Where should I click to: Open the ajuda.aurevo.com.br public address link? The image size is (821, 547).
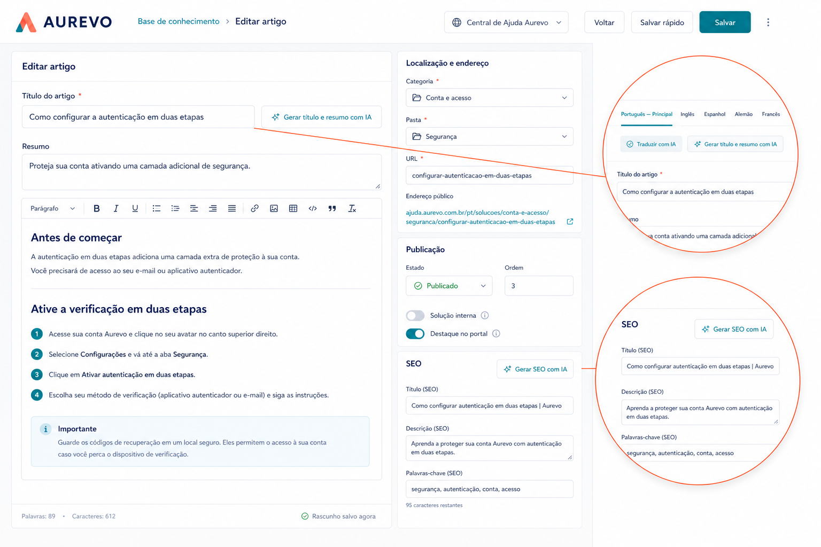pos(480,217)
